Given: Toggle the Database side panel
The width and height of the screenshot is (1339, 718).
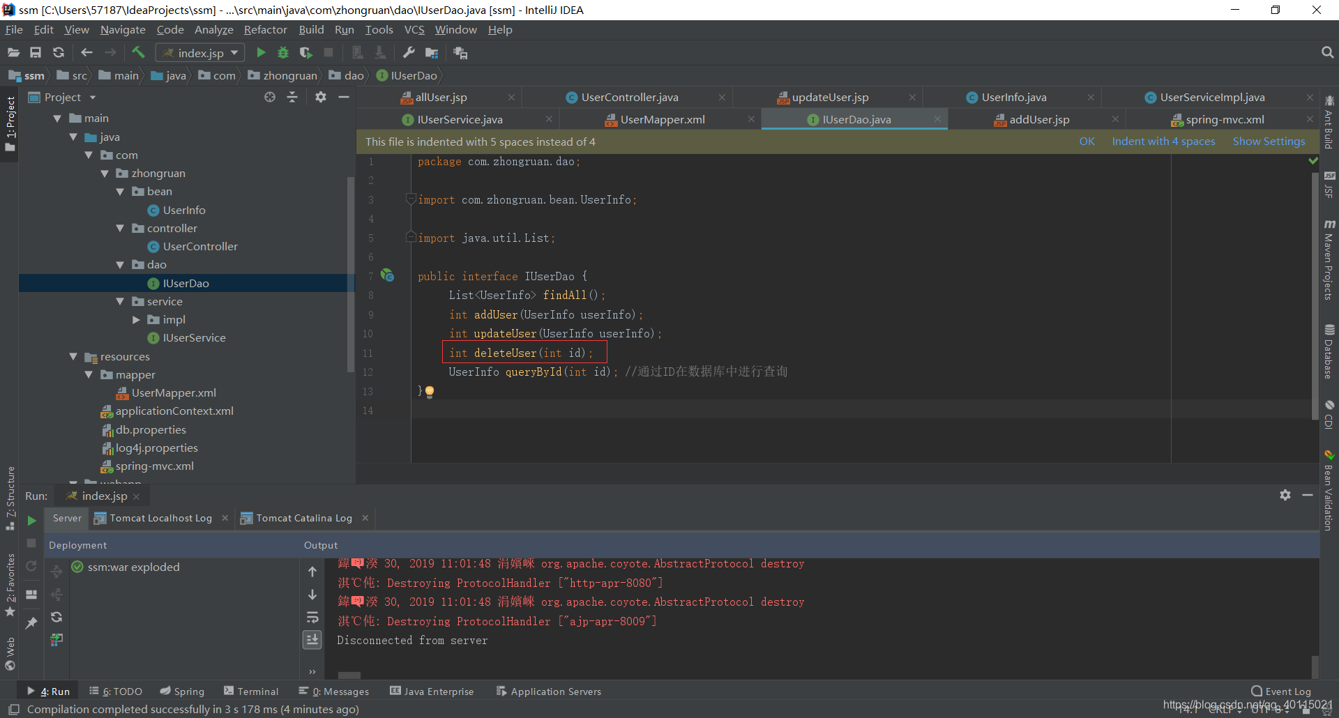Looking at the screenshot, I should [1329, 352].
